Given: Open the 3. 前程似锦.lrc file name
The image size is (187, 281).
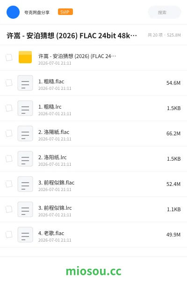Looking at the screenshot, I should [x=55, y=208].
